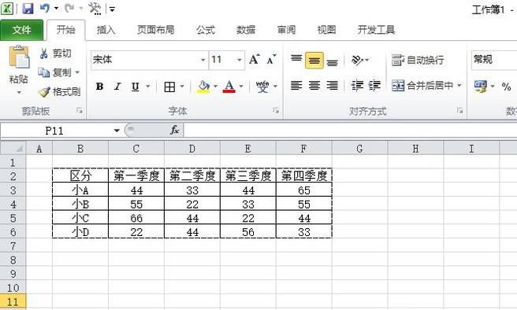The height and width of the screenshot is (310, 517).
Task: Open the 字体 group dialog launcher
Action: click(276, 111)
